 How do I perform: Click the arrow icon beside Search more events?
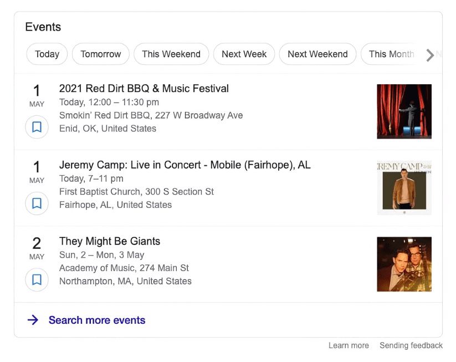[33, 320]
